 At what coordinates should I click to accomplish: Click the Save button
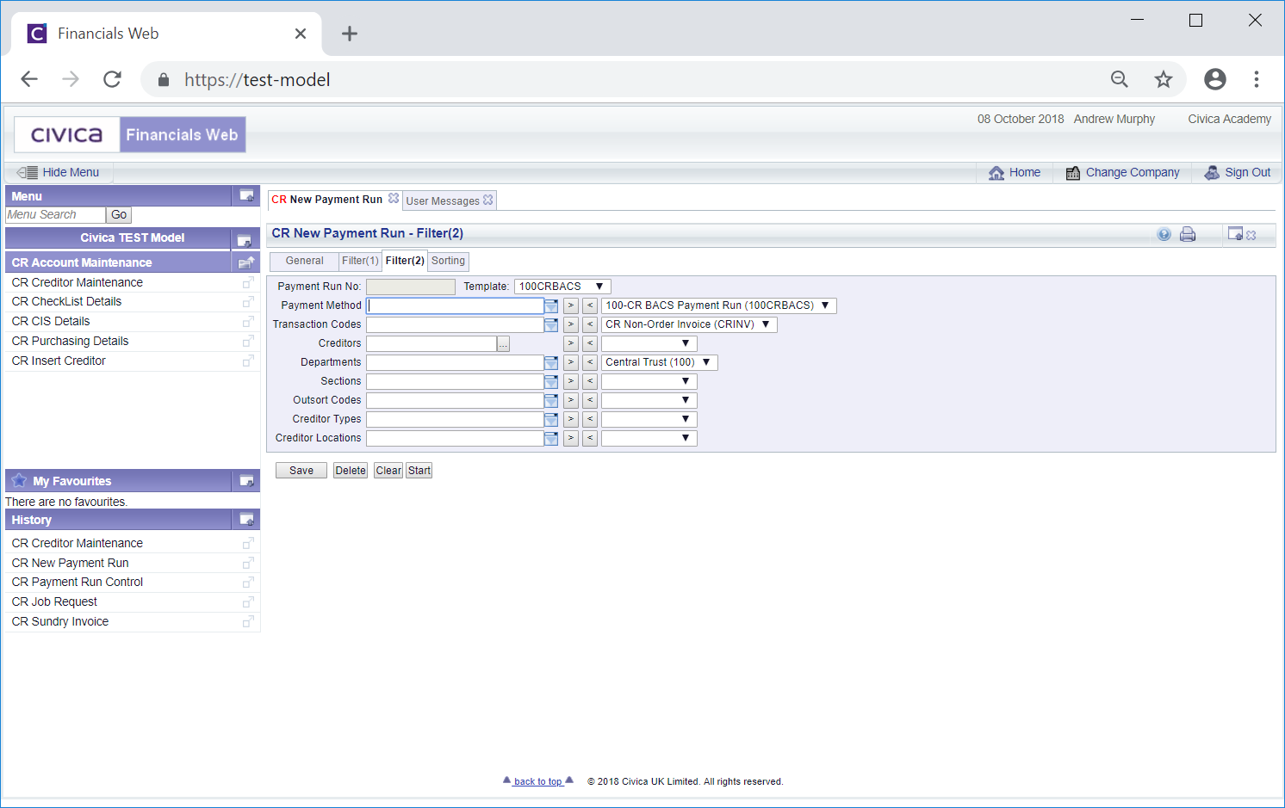(x=301, y=471)
